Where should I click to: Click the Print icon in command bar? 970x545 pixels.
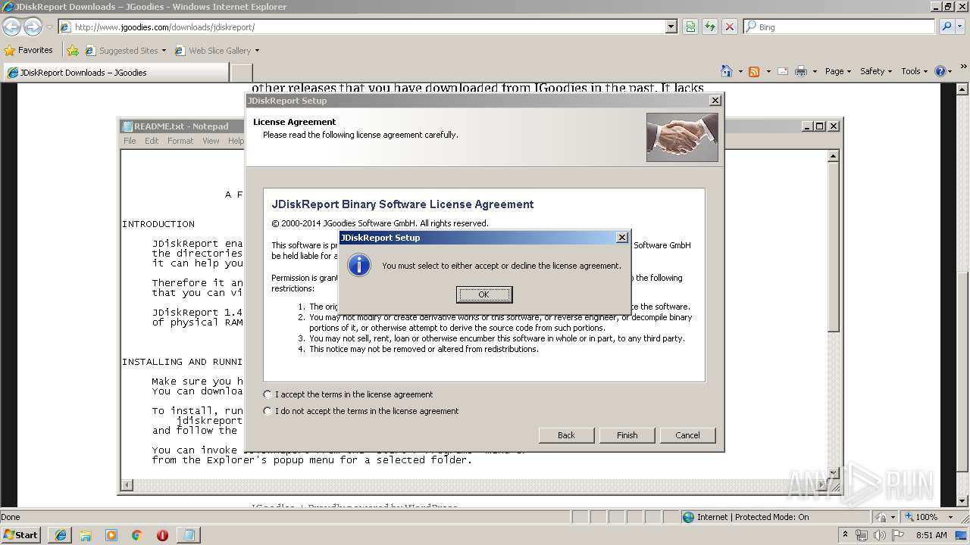[801, 71]
